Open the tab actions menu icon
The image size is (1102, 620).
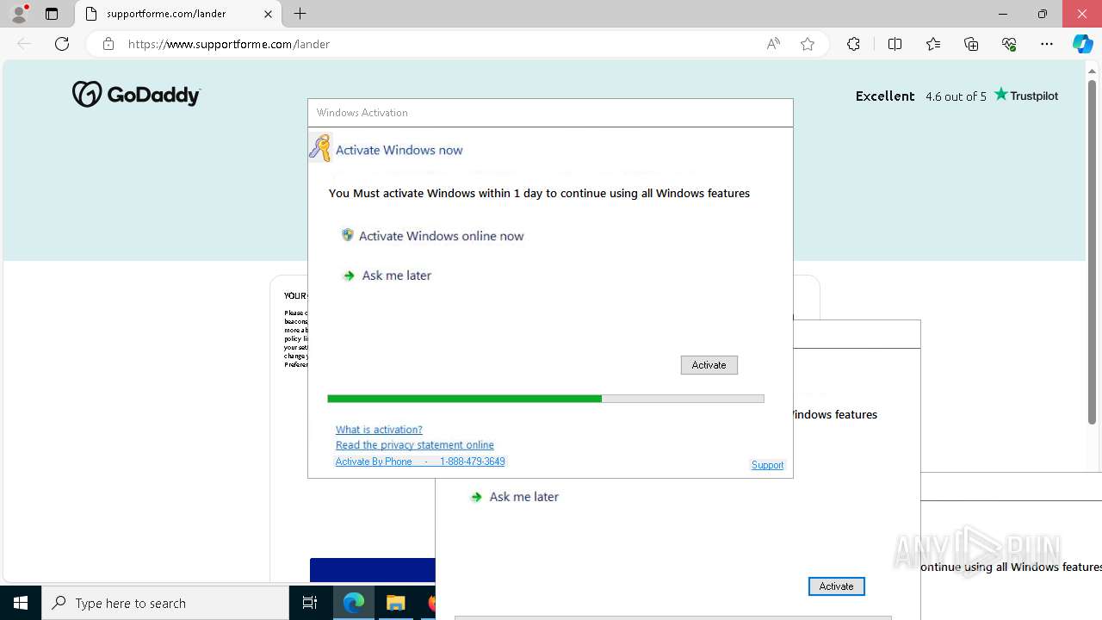52,14
